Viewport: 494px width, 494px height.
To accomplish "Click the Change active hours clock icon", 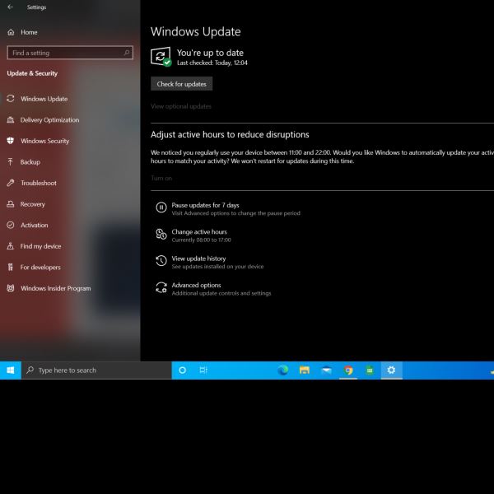I will (x=161, y=234).
